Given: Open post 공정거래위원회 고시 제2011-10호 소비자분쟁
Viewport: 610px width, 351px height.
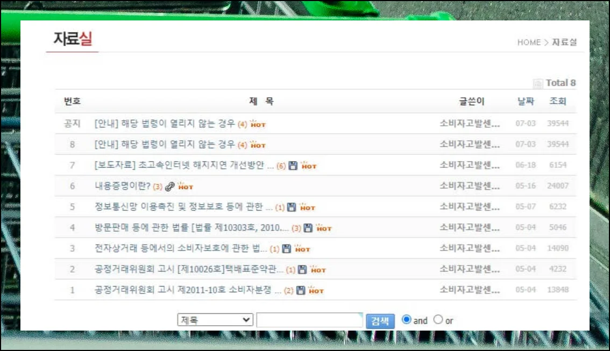Looking at the screenshot, I should [x=188, y=290].
